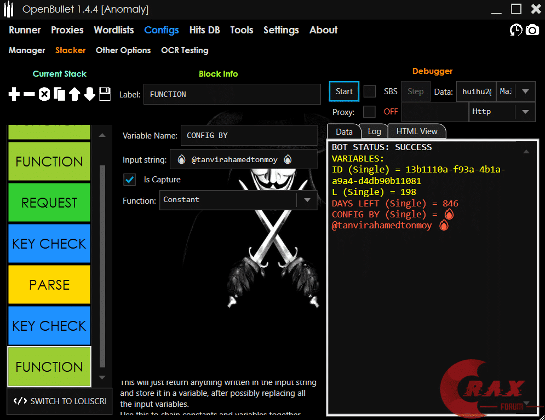Select the KEY CHECK block below PARSE
Viewport: 545px width, 420px height.
point(49,325)
